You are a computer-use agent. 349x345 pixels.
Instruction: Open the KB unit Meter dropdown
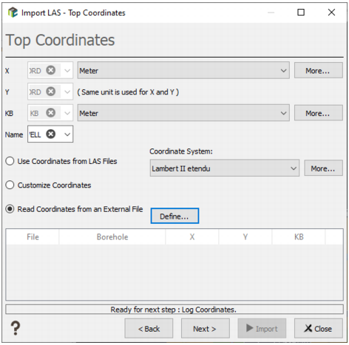point(183,113)
